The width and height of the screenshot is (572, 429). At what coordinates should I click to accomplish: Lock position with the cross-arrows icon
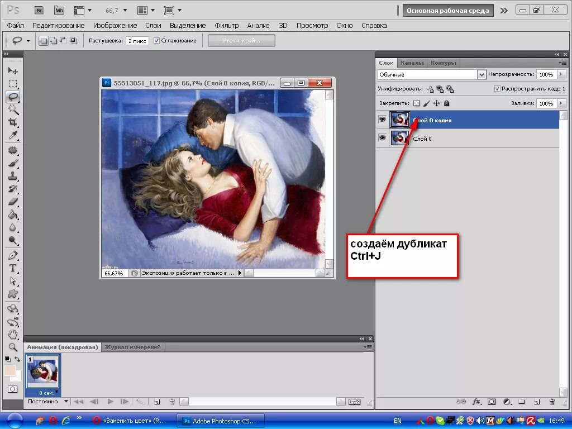436,103
